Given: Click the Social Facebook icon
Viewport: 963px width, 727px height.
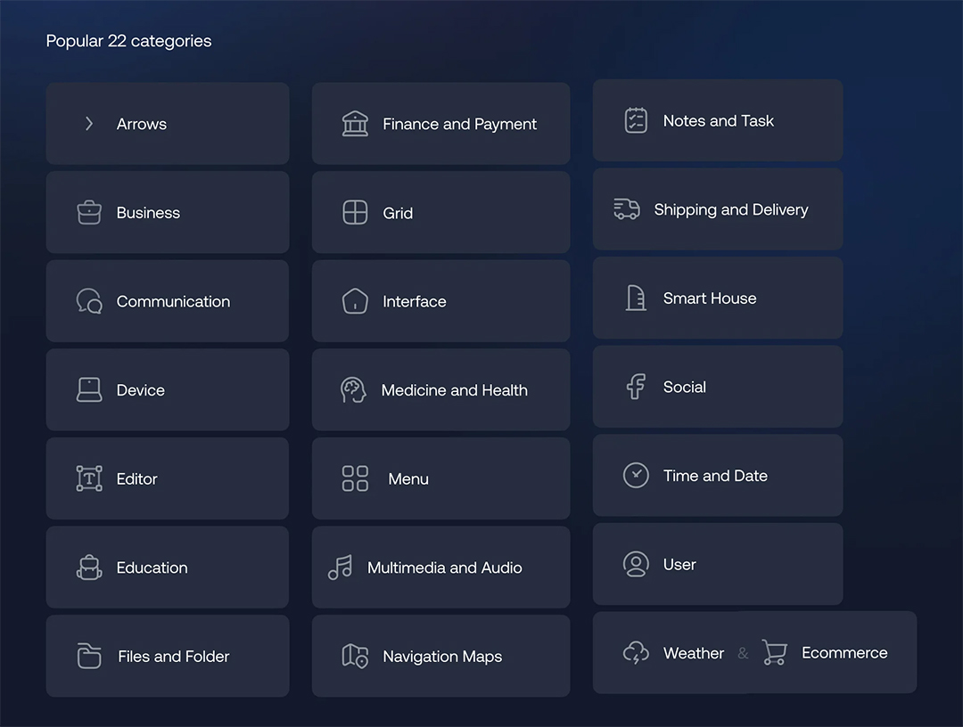Looking at the screenshot, I should click(636, 387).
